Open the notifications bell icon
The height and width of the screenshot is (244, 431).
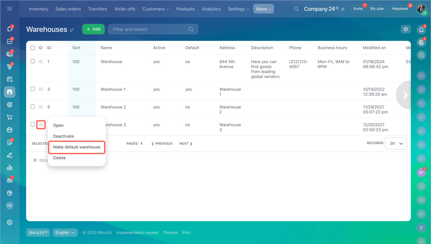click(x=421, y=30)
